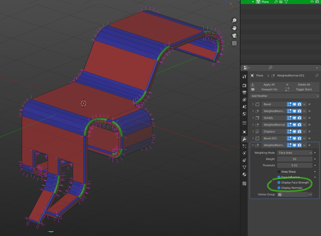Toggle the Face Influence checkbox
This screenshot has height=236, width=321.
(x=279, y=177)
